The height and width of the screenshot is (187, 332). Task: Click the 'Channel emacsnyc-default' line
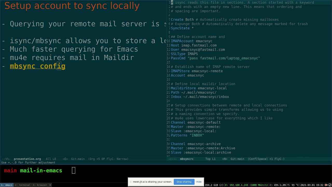[x=196, y=122]
